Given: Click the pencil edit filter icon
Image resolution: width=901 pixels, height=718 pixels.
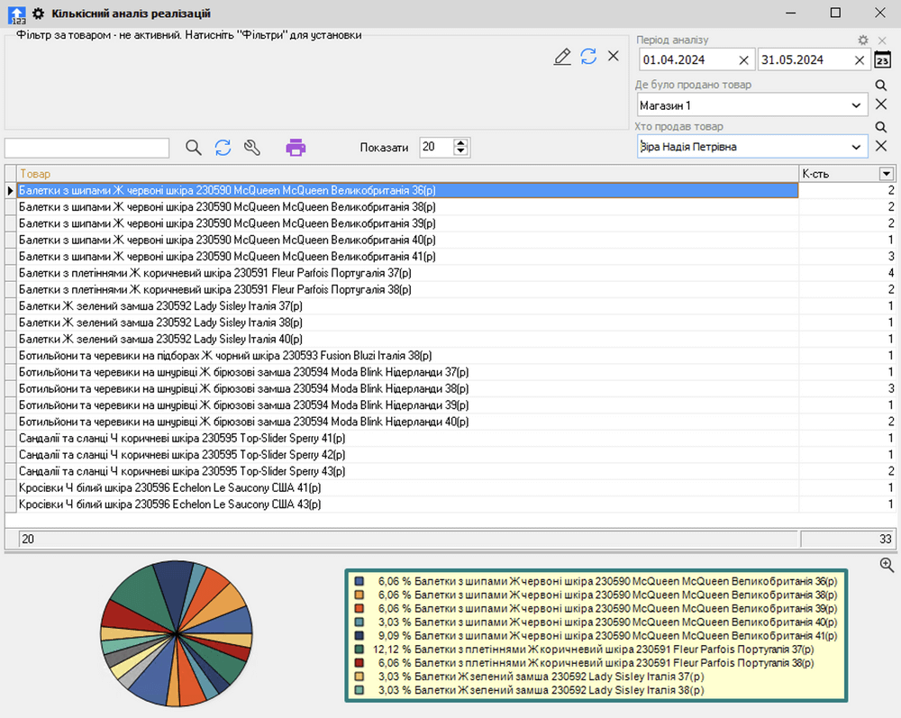Looking at the screenshot, I should coord(562,57).
